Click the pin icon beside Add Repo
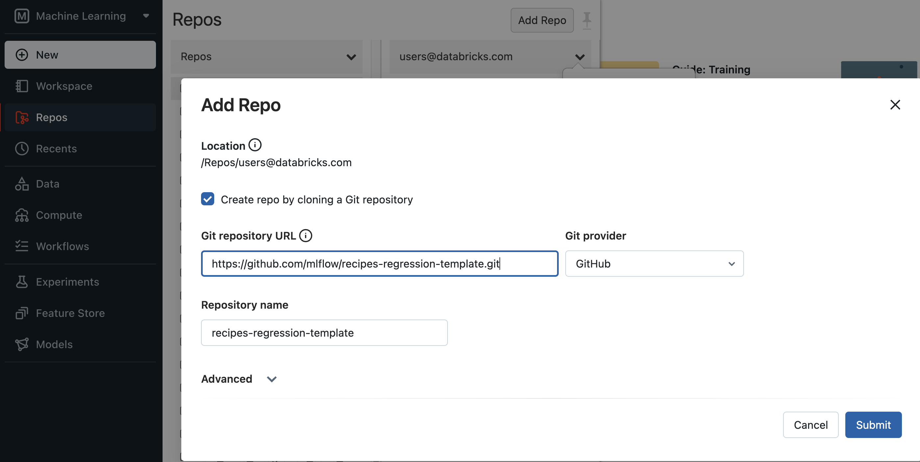Screen dimensions: 920x462 587,20
